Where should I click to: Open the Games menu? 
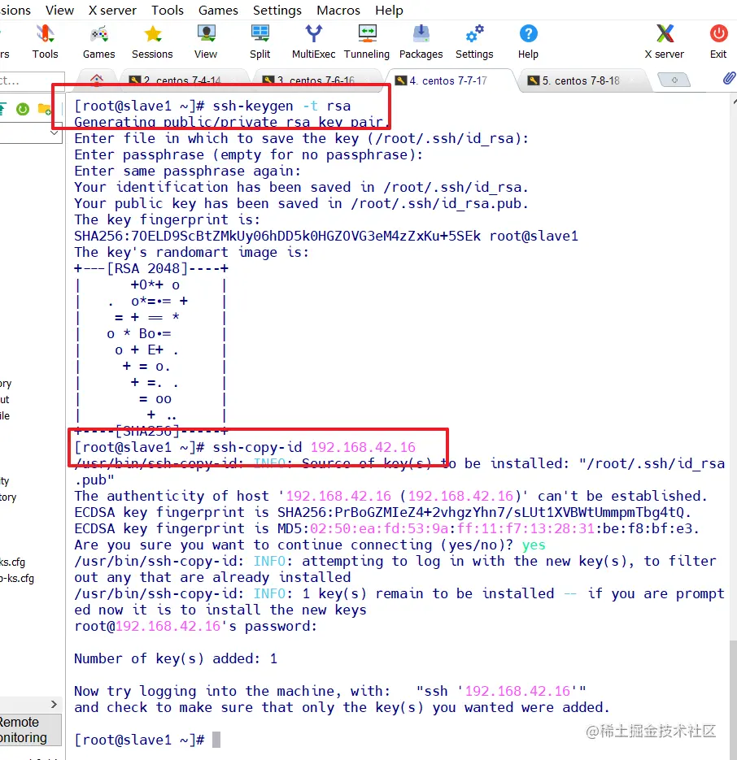click(x=218, y=11)
